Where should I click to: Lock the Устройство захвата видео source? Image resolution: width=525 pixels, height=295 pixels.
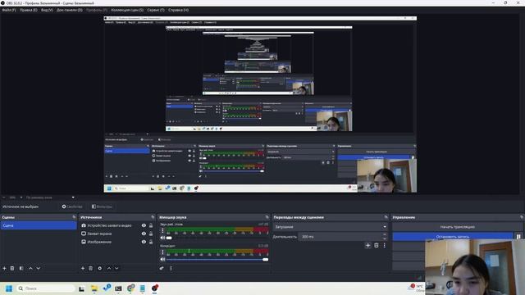click(151, 225)
